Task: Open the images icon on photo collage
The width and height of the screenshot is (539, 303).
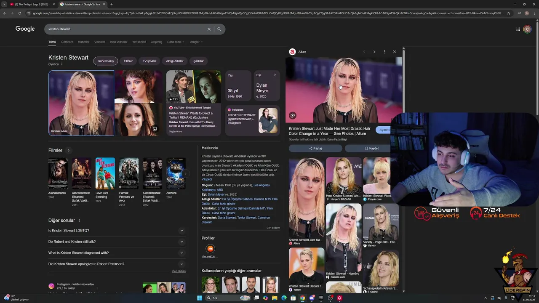Action: pos(155,129)
